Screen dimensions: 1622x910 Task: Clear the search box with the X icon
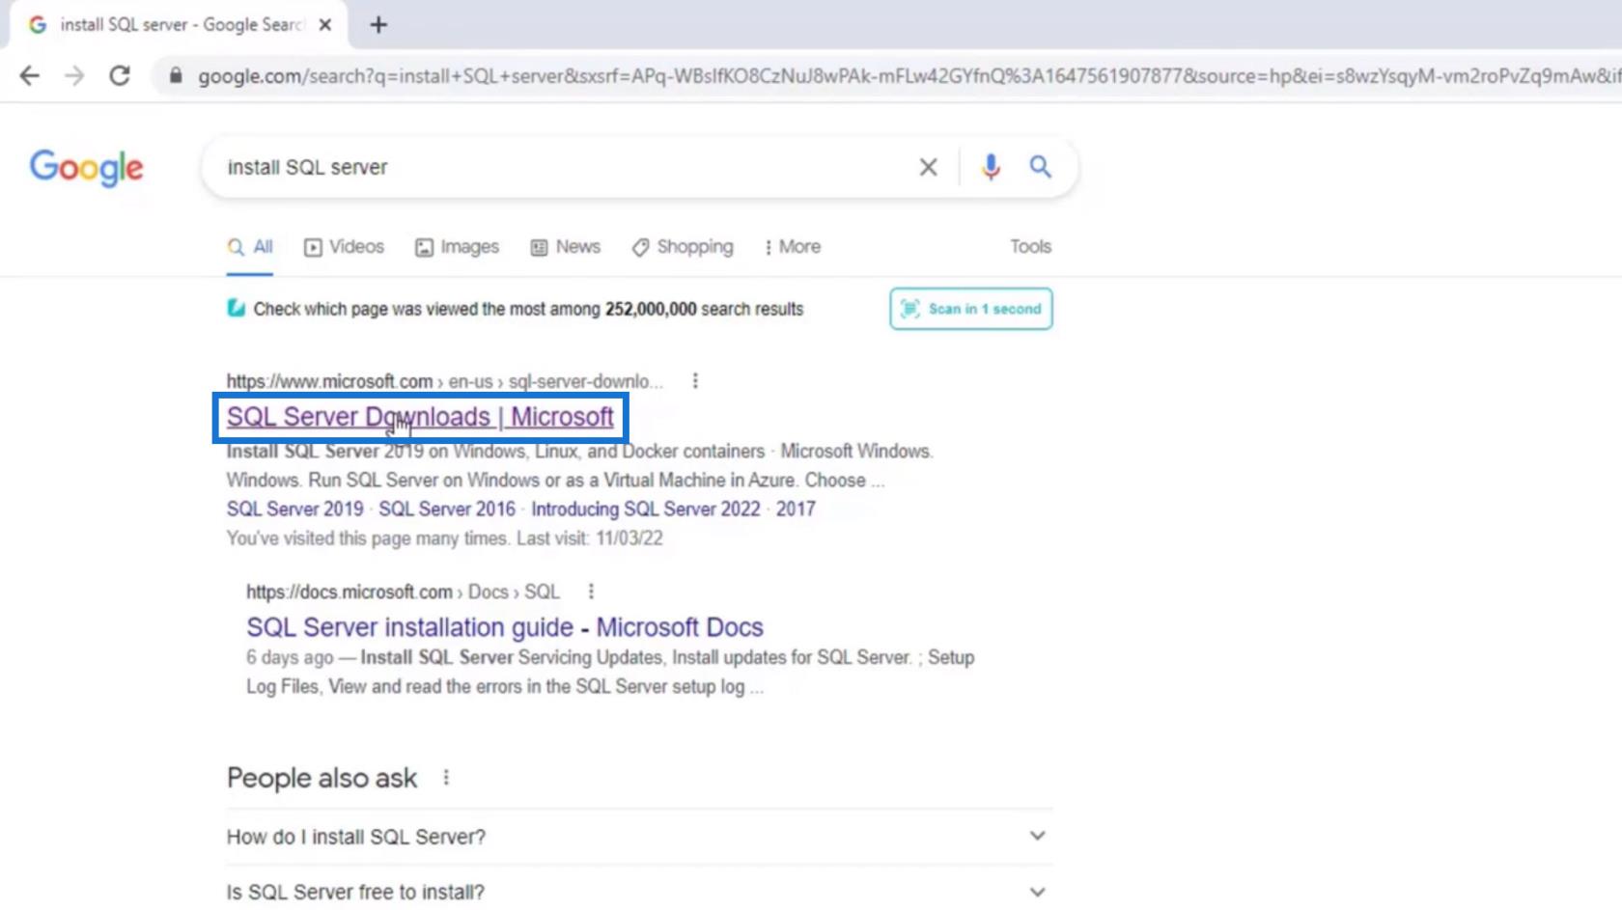point(928,167)
